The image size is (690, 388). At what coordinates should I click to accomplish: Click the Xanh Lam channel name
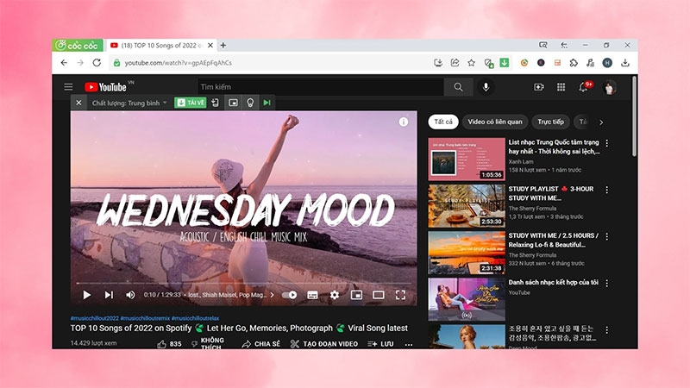click(521, 161)
